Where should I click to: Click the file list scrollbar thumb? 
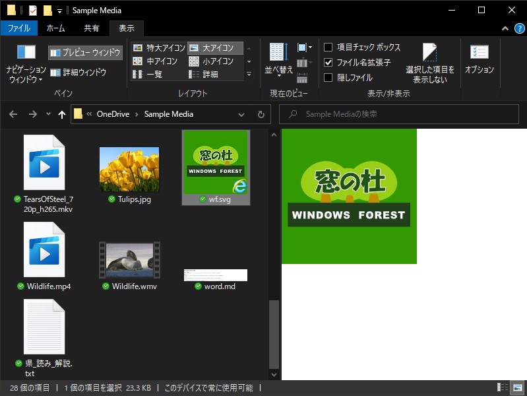pyautogui.click(x=274, y=334)
